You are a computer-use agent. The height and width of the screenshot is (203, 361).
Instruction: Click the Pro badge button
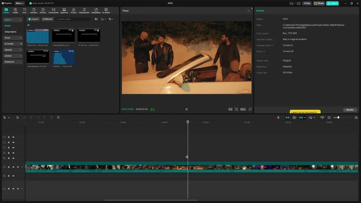pyautogui.click(x=307, y=3)
